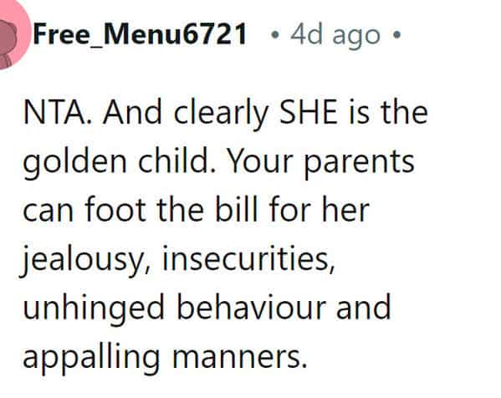Image resolution: width=501 pixels, height=398 pixels.
Task: Click the word "appalling"
Action: [x=91, y=357]
